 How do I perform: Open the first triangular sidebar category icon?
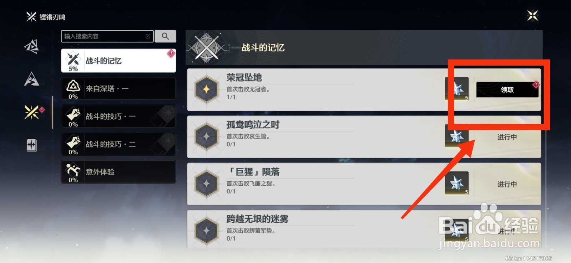click(31, 46)
